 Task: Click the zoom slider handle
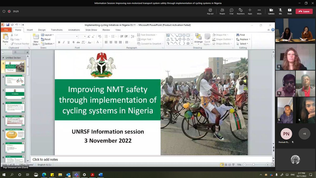click(254, 165)
